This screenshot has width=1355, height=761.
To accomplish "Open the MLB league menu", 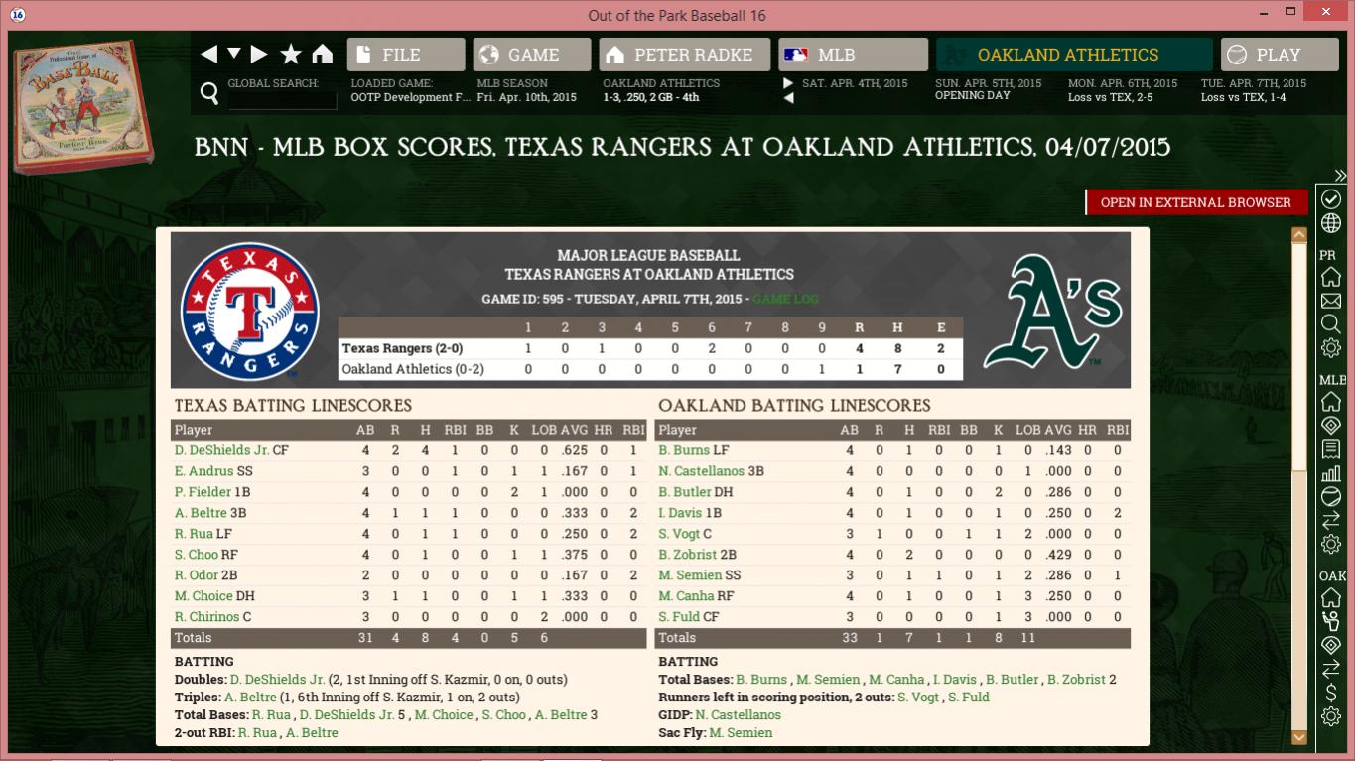I will point(854,55).
